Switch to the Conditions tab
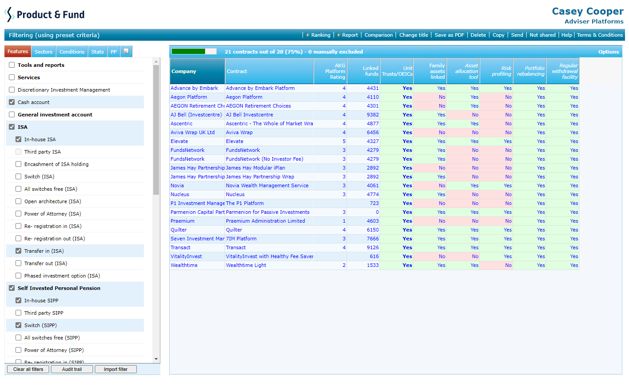Image resolution: width=629 pixels, height=386 pixels. (72, 52)
